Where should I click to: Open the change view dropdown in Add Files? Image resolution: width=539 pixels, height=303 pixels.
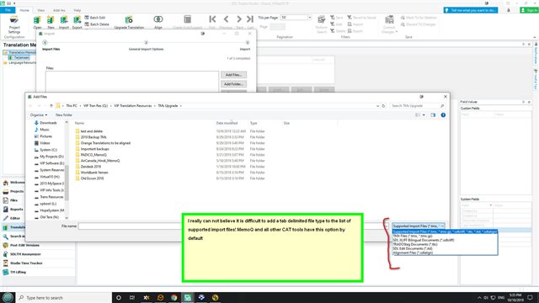tap(424, 115)
